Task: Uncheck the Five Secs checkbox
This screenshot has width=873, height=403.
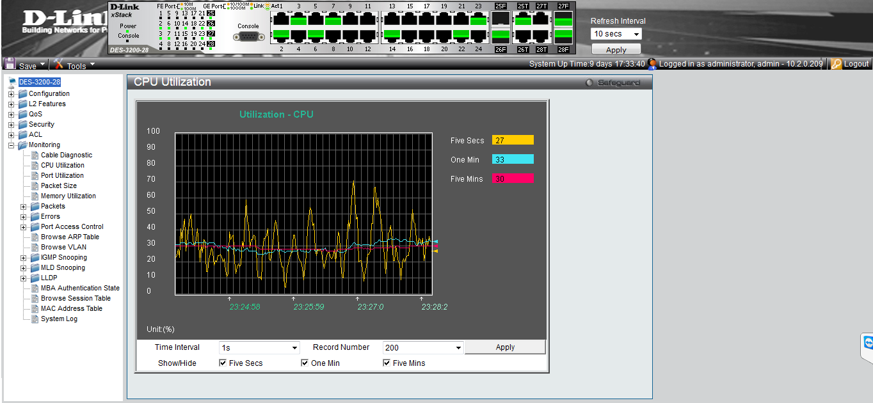Action: pos(223,363)
